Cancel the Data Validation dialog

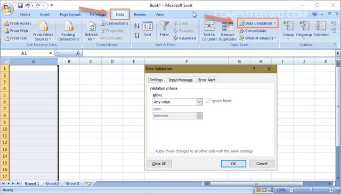click(x=262, y=164)
